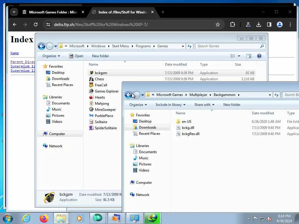The width and height of the screenshot is (299, 224).
Task: Click Start Menu in breadcrumb path
Action: pyautogui.click(x=121, y=46)
